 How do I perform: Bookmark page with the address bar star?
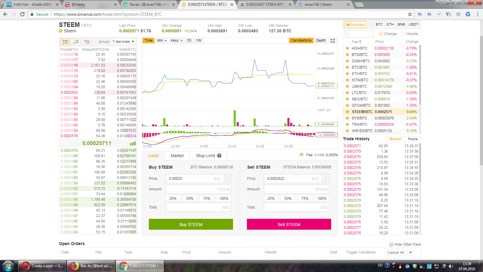pos(410,14)
